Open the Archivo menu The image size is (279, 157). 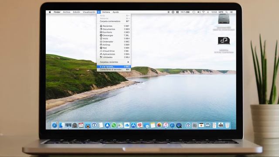(x=67, y=12)
